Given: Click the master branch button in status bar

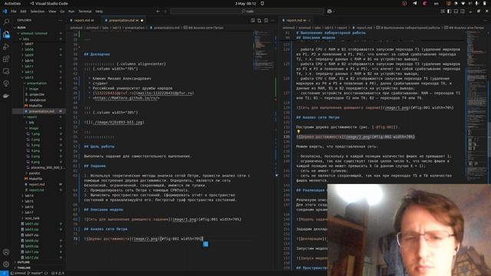Looking at the screenshot, I should point(35,273).
